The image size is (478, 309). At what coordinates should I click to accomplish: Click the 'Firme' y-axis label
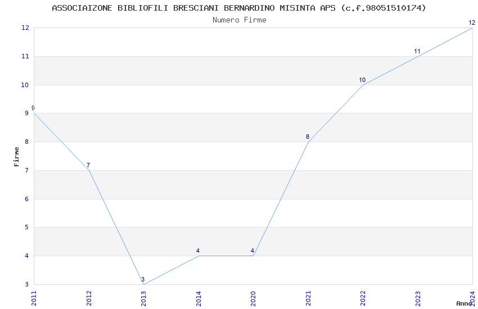(16, 157)
